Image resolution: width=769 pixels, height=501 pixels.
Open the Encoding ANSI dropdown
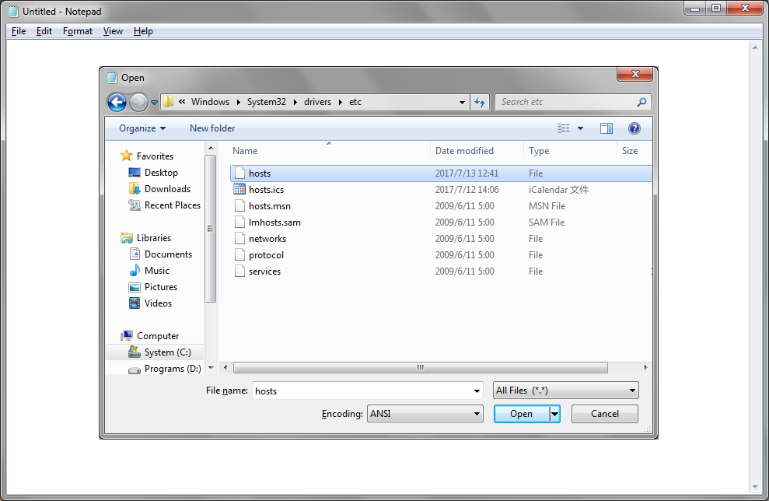pyautogui.click(x=425, y=414)
